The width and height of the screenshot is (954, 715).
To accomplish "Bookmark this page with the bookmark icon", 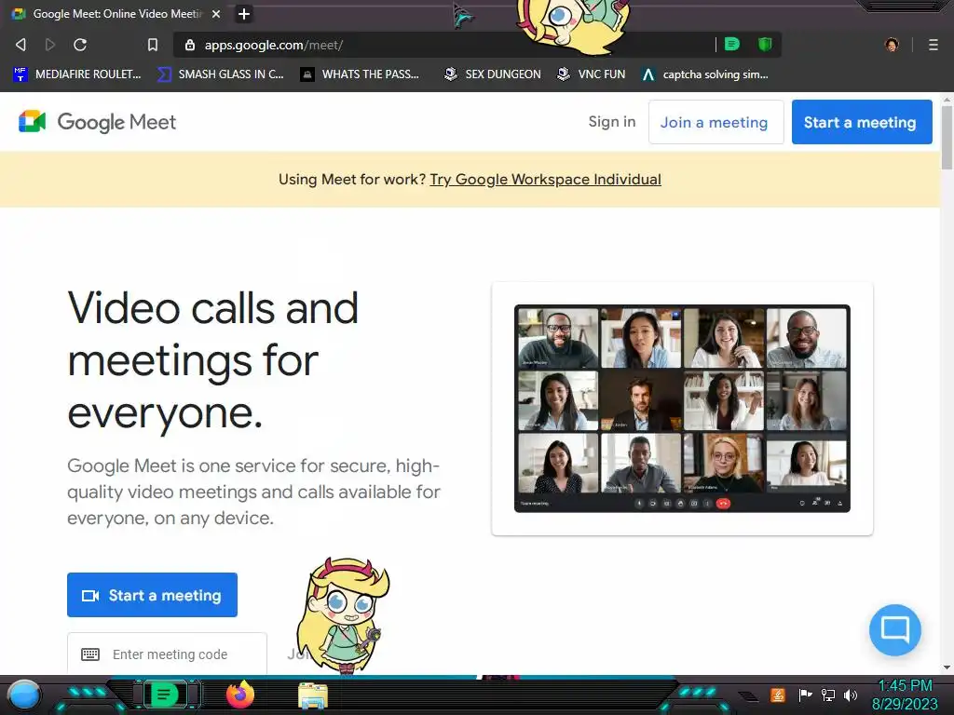I will tap(153, 45).
